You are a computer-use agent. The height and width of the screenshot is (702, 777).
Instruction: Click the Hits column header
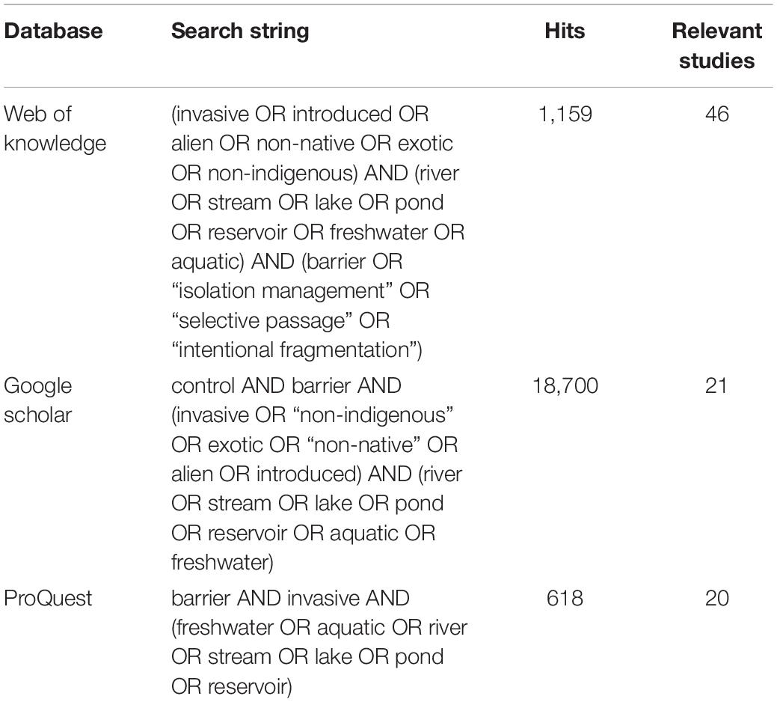[565, 31]
